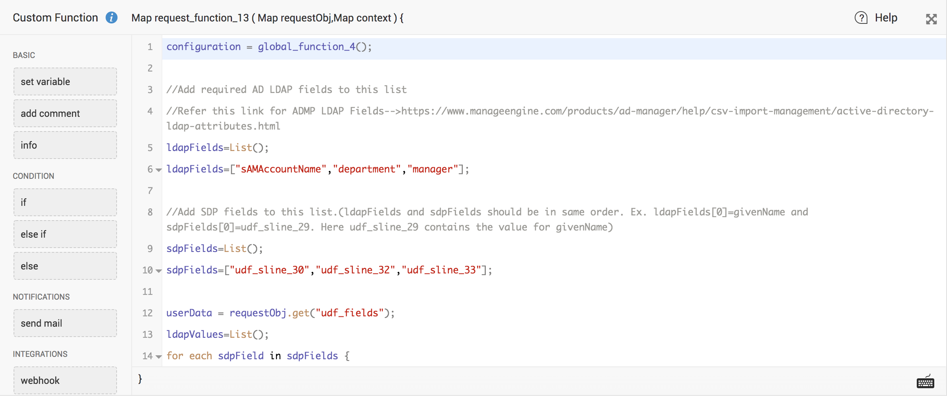
Task: Add an else block
Action: (65, 266)
